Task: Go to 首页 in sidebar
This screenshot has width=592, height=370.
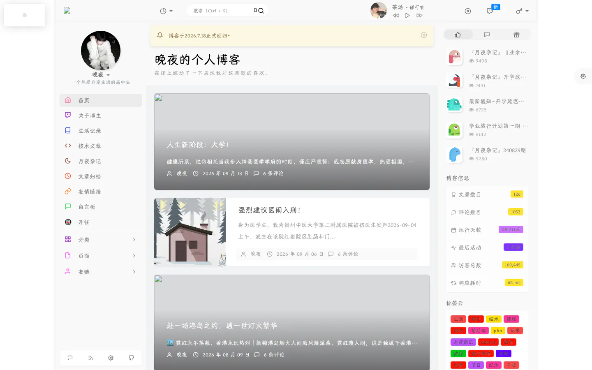Action: coord(101,100)
